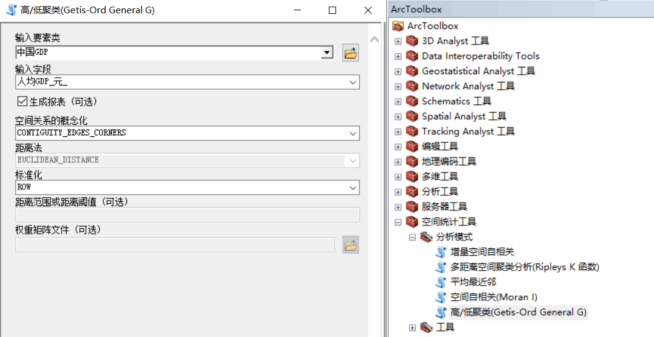Click the disabled weights matrix browse icon
The width and height of the screenshot is (654, 337).
point(351,245)
